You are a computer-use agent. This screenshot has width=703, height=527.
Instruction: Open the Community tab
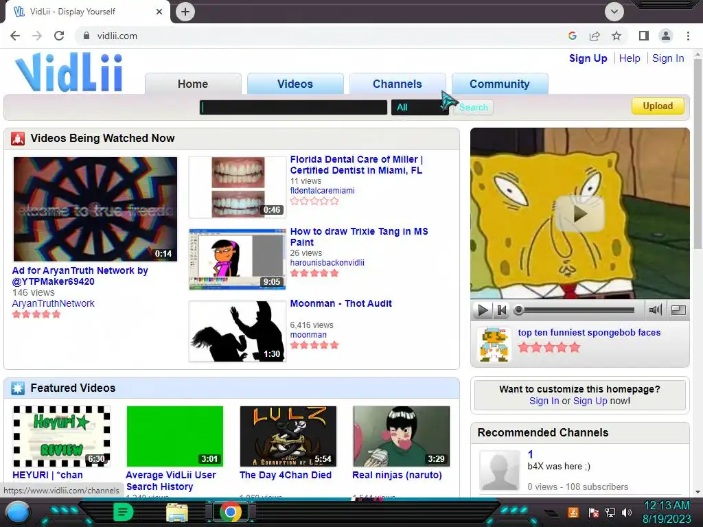tap(500, 84)
